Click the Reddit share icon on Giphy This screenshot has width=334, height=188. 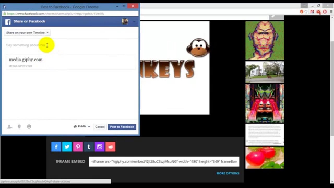tap(111, 147)
